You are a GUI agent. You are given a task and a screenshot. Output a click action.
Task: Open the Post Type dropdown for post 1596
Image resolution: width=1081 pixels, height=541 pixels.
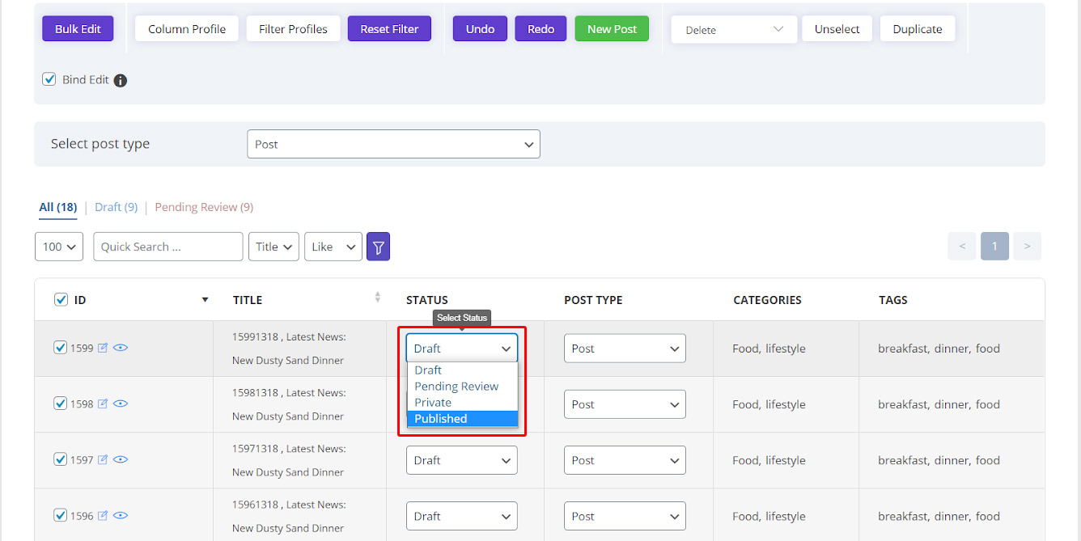pos(625,516)
